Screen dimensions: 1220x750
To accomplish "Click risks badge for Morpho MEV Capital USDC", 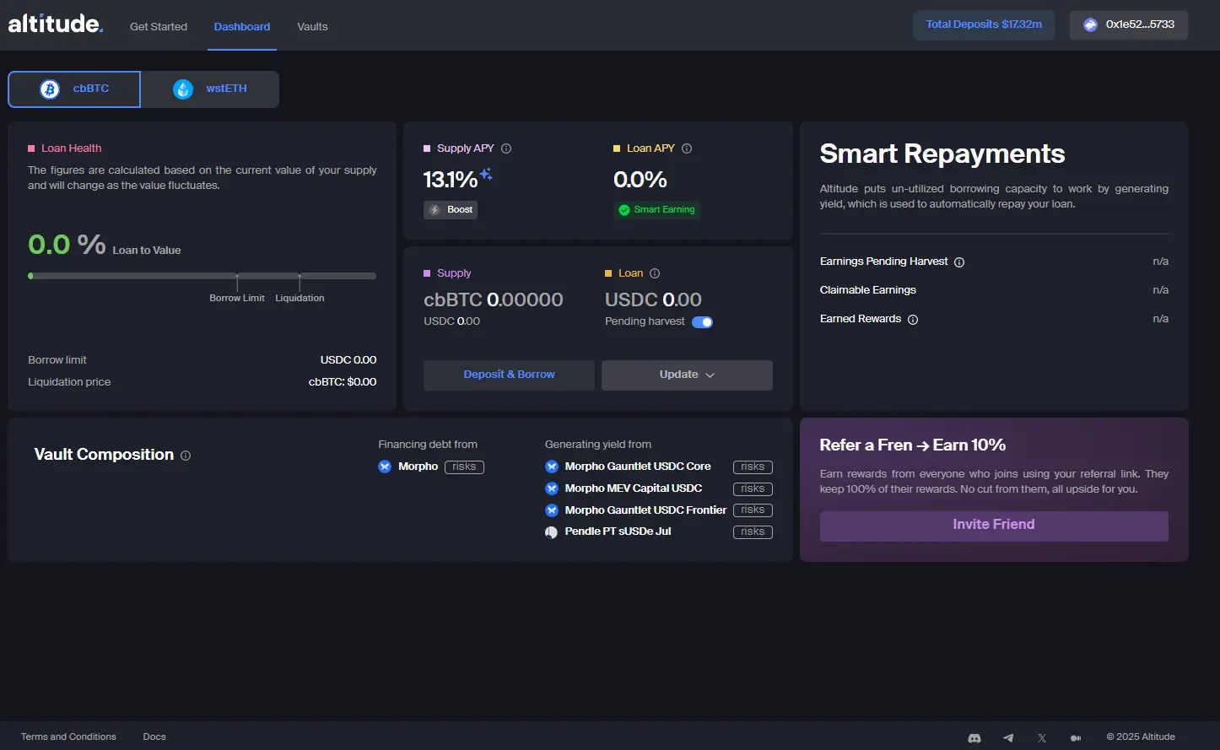I will pos(753,489).
